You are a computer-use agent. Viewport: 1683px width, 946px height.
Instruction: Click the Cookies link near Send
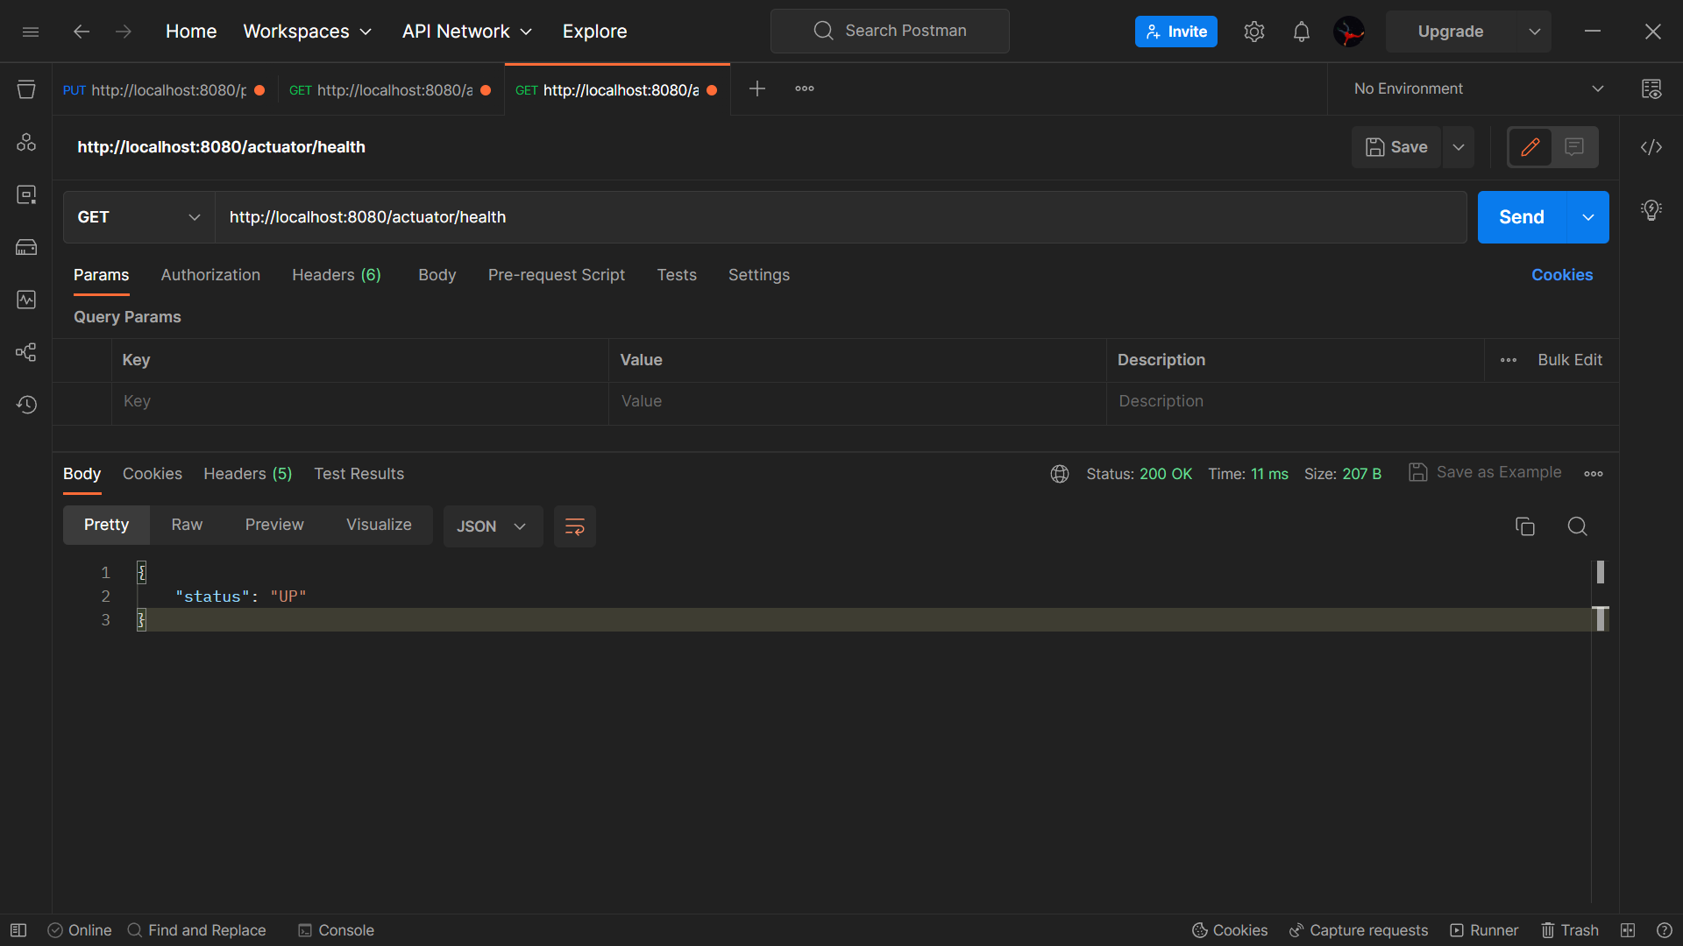click(1561, 275)
